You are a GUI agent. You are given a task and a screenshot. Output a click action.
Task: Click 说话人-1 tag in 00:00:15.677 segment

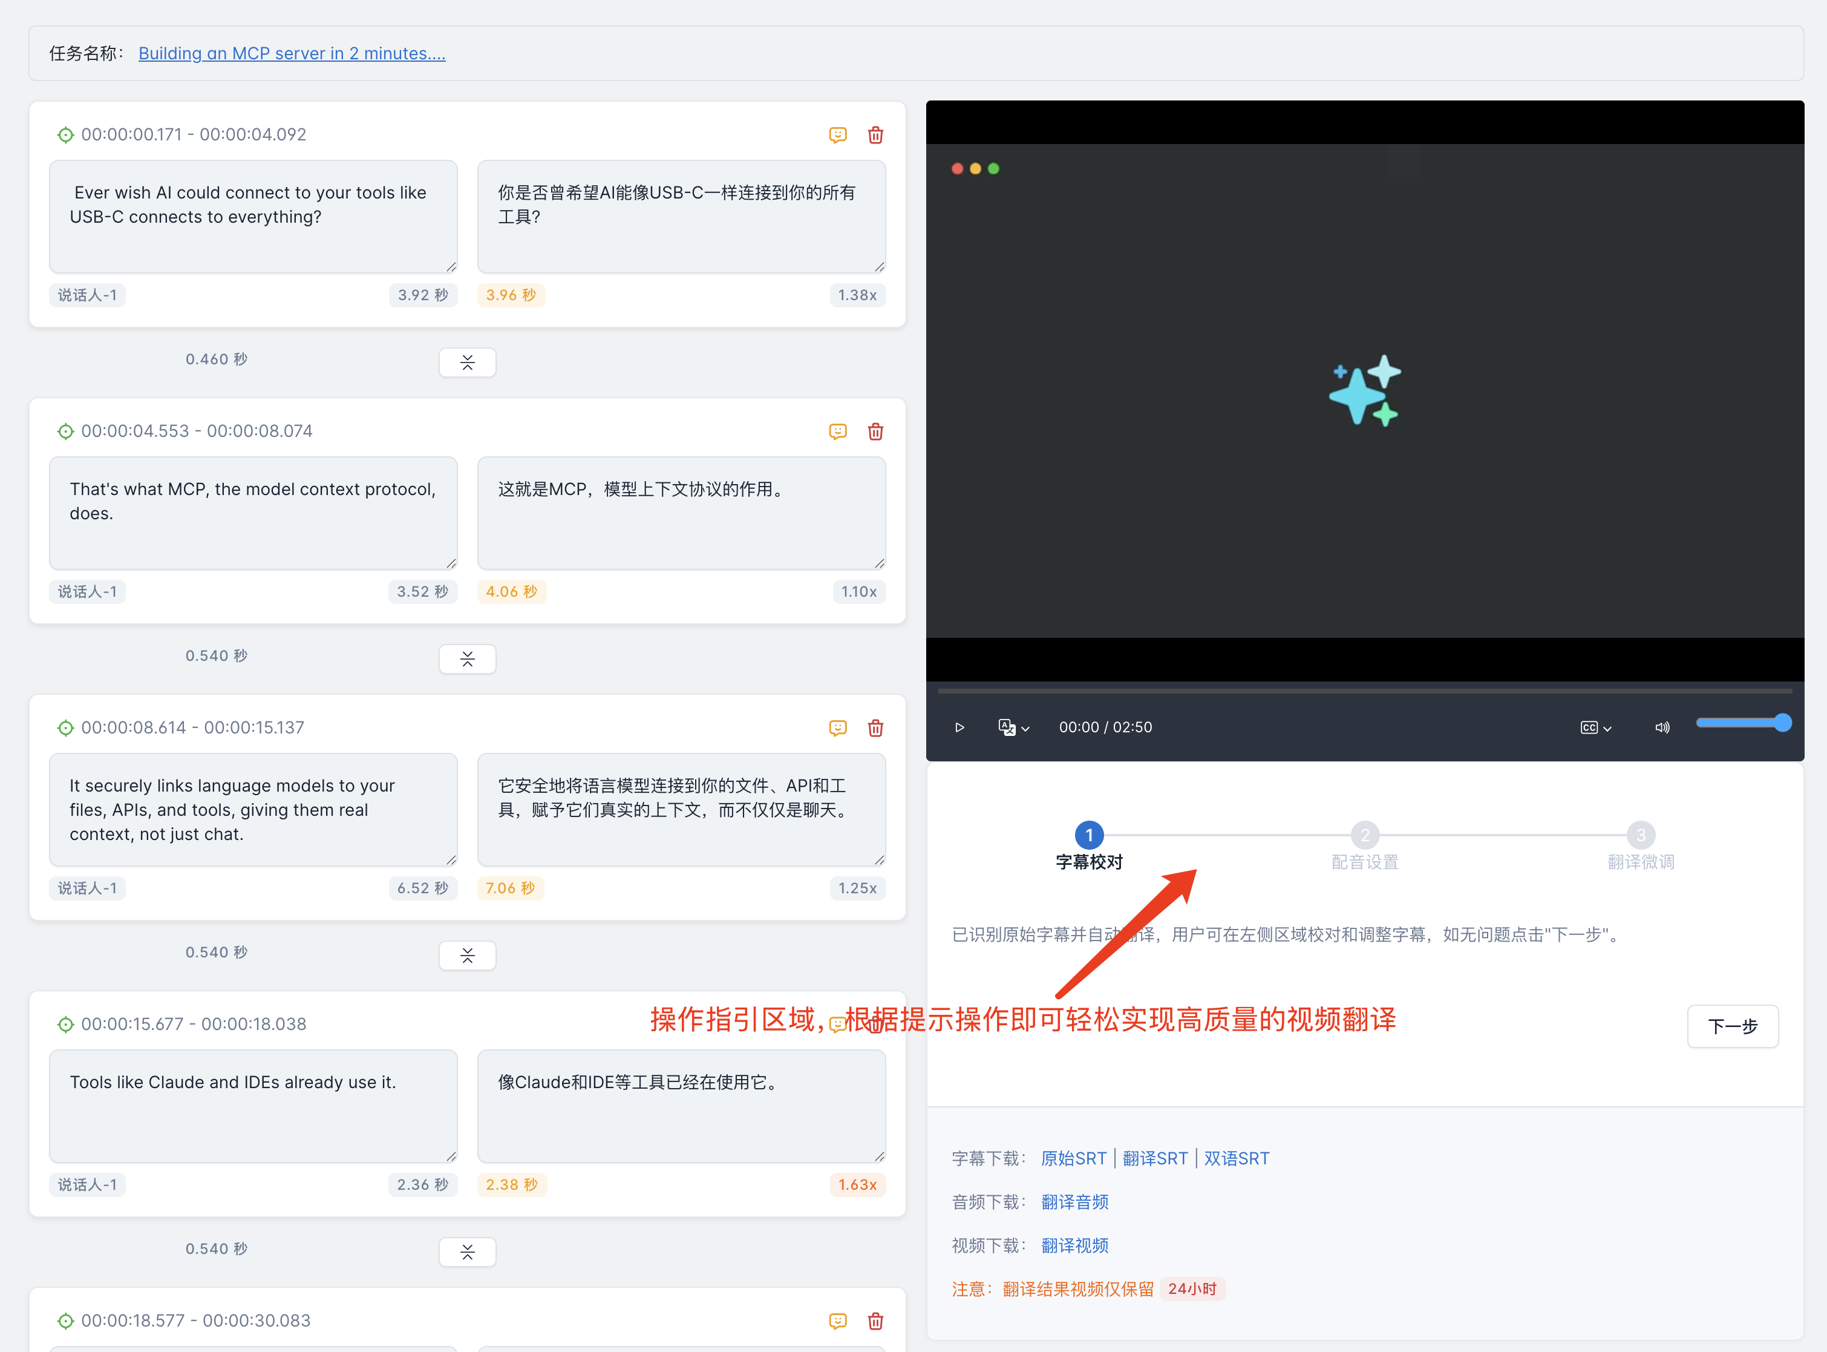coord(88,1184)
